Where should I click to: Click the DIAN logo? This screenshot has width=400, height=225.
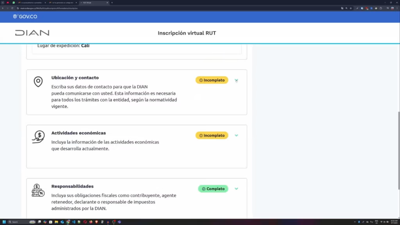point(32,33)
